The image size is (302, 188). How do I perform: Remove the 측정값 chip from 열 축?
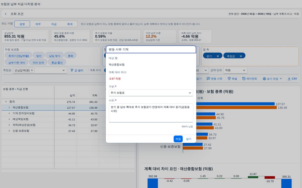[x=241, y=56]
